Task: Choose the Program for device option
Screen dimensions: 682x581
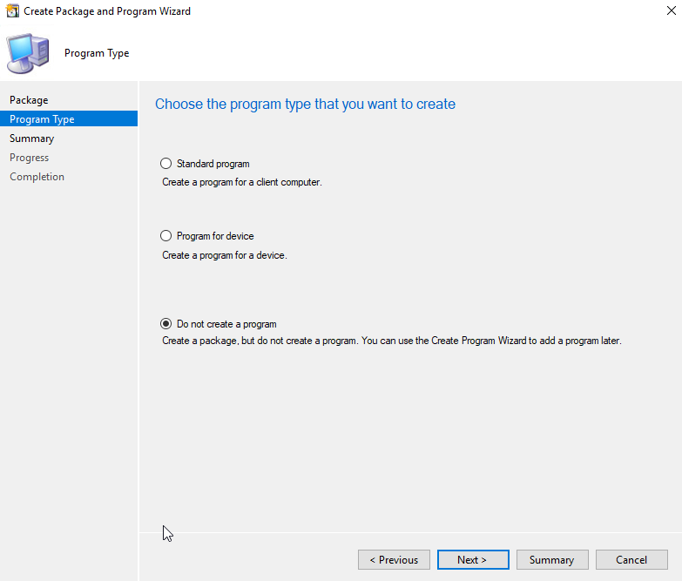Action: coord(166,236)
